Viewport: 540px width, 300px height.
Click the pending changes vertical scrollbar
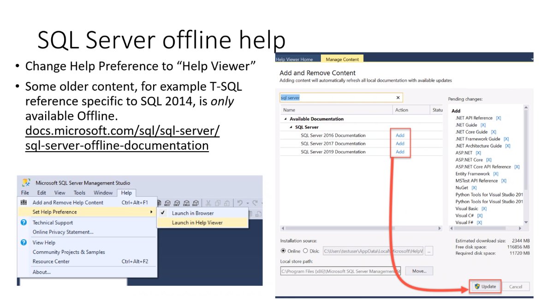(526, 165)
